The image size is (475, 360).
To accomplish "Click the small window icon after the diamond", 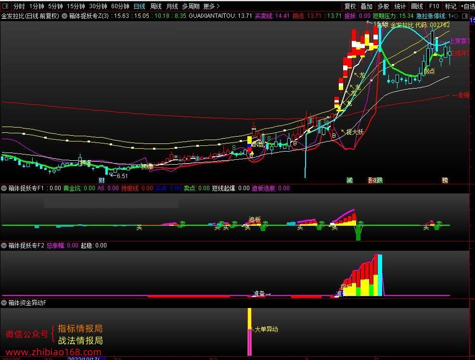I will coord(465,16).
